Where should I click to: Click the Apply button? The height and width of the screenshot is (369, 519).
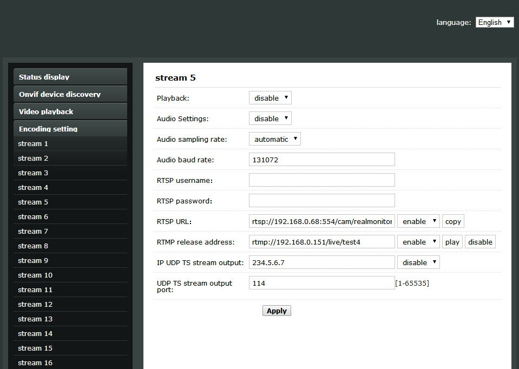277,311
